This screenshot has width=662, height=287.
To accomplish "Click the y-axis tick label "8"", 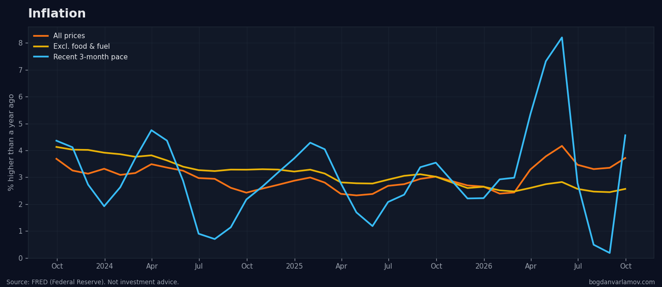I will (20, 43).
